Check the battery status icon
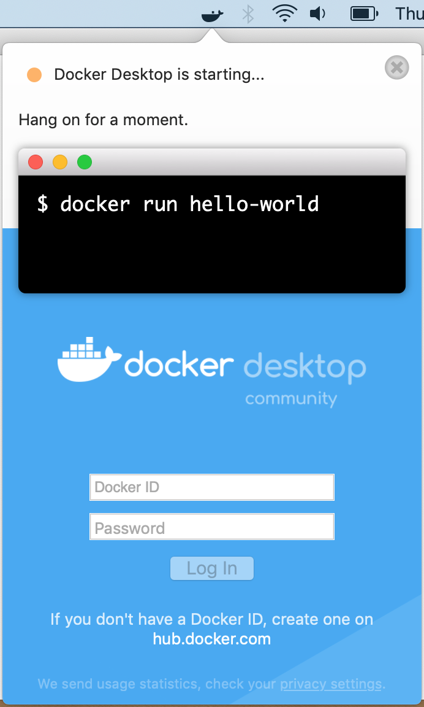Screen dimensions: 424x707 click(364, 14)
